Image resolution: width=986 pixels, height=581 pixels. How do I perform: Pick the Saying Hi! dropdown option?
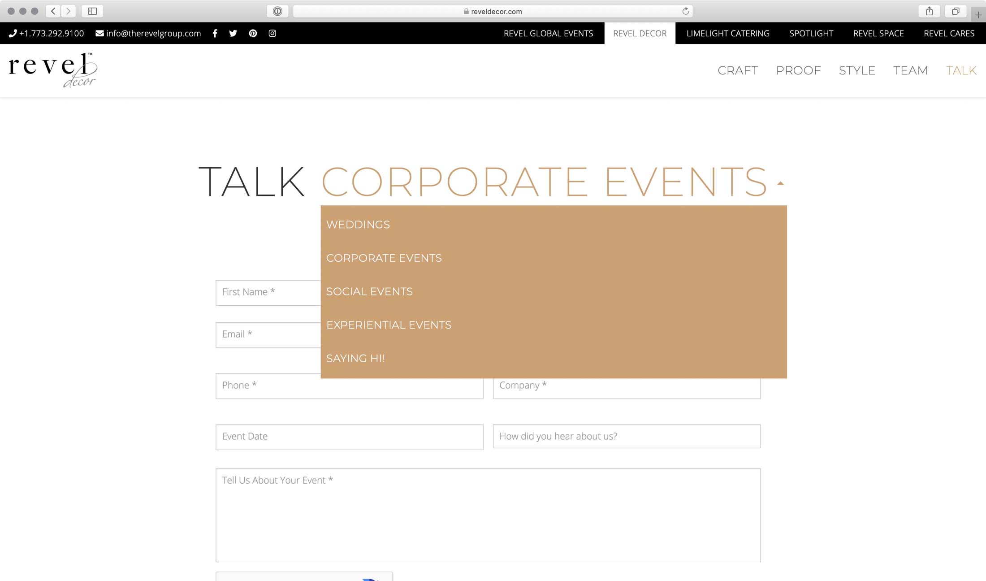pos(355,359)
